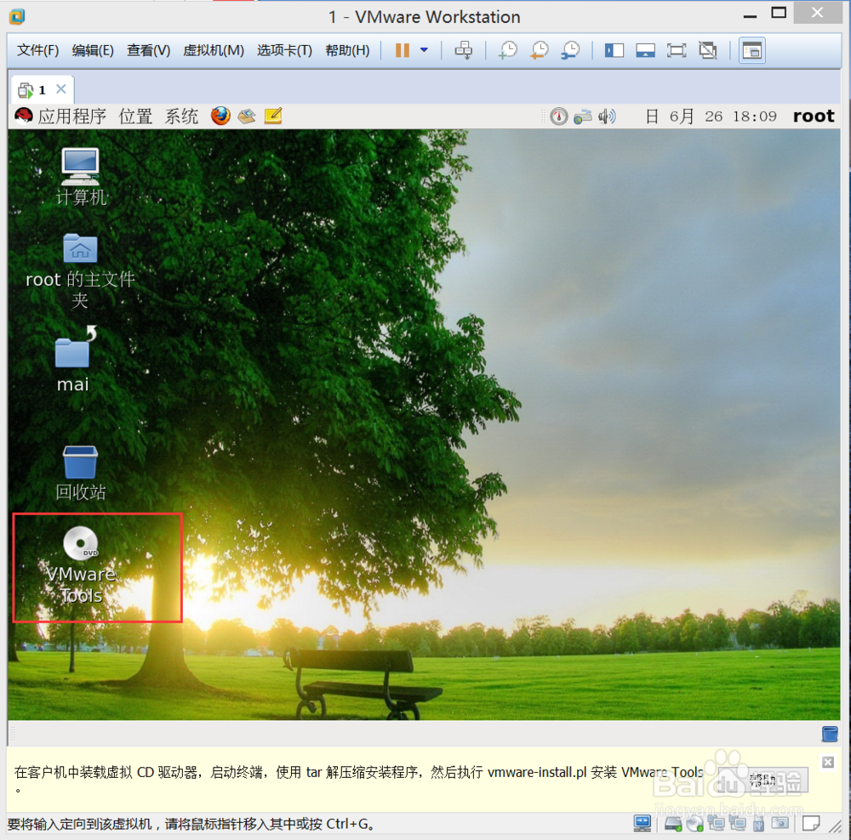Click the volume control in the guest panel
Viewport: 851px width, 840px height.
click(607, 116)
